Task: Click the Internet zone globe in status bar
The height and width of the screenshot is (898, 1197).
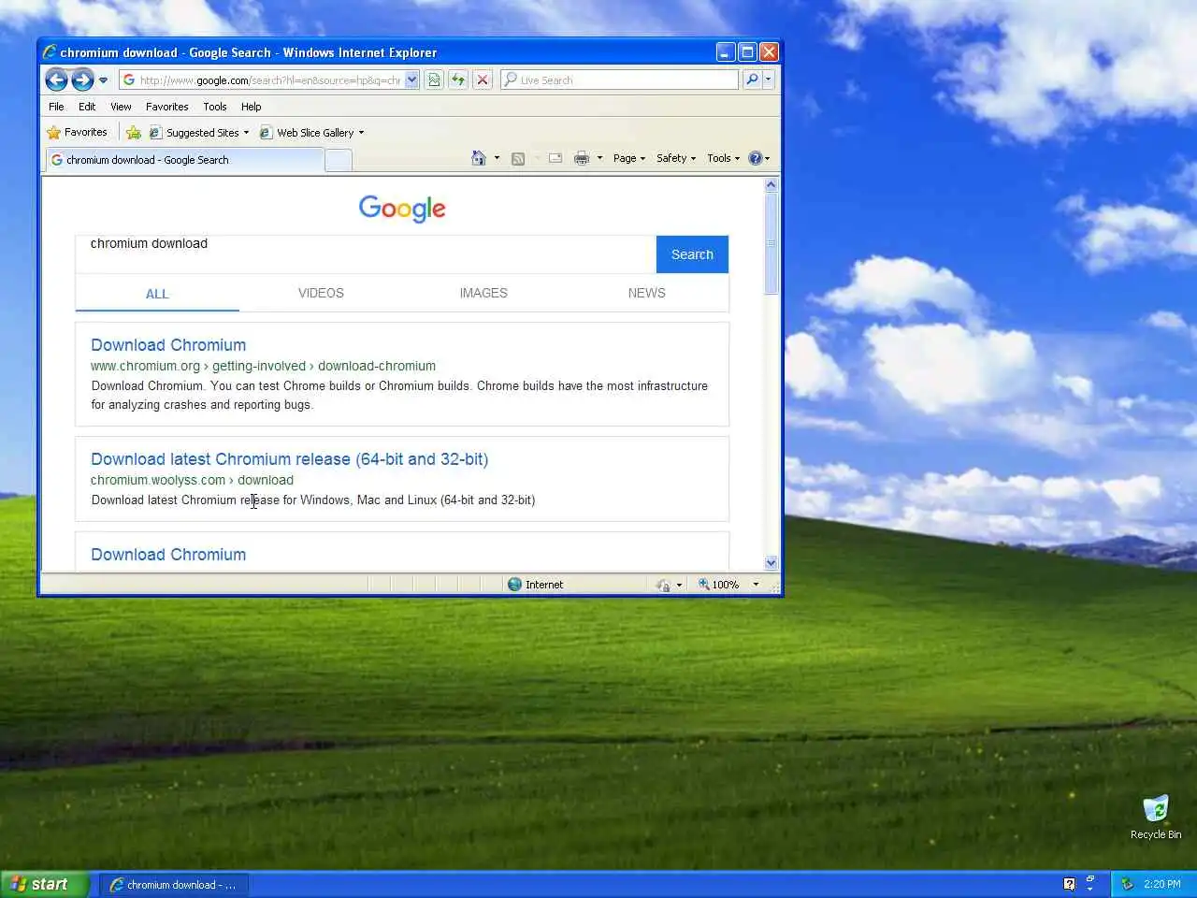Action: [514, 585]
